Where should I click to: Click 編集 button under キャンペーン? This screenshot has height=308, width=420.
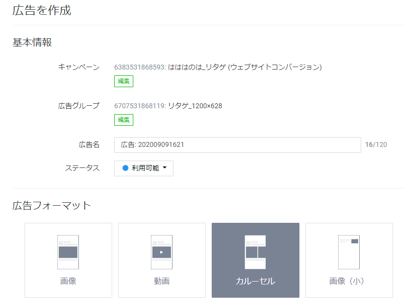124,81
